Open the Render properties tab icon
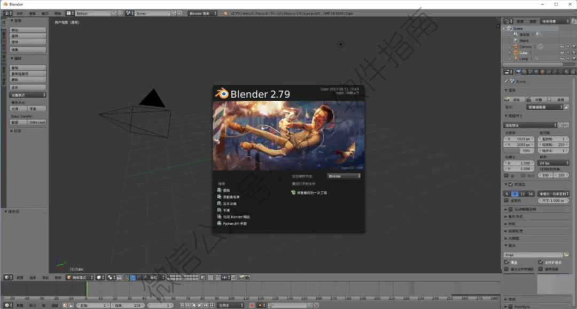The width and height of the screenshot is (577, 309). click(518, 72)
